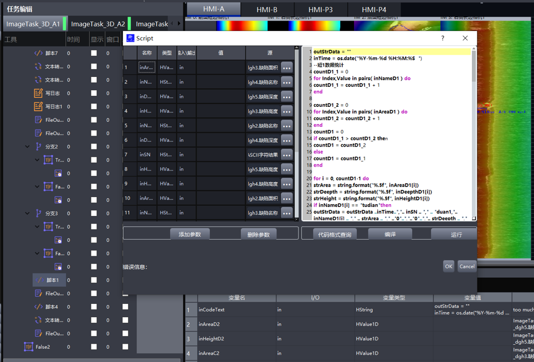Select the 写日志 log tool icon
534x362 pixels.
tap(38, 93)
